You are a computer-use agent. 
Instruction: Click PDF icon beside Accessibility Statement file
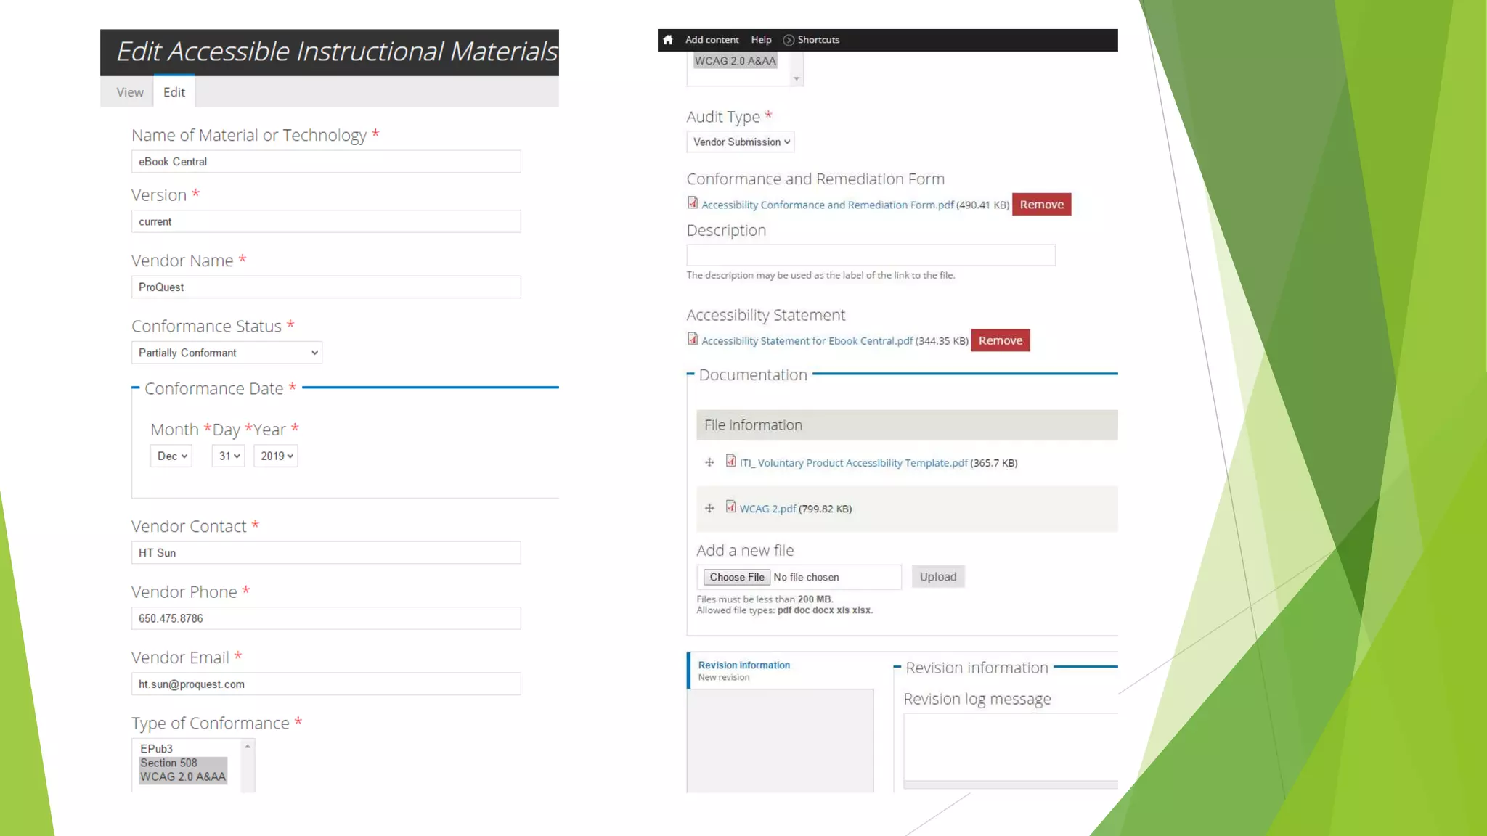point(693,339)
